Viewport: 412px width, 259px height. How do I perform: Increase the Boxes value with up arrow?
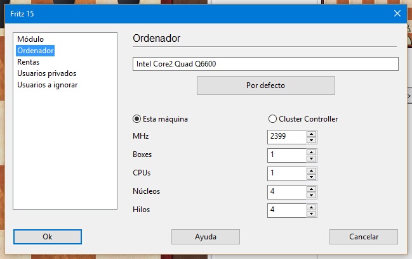311,152
